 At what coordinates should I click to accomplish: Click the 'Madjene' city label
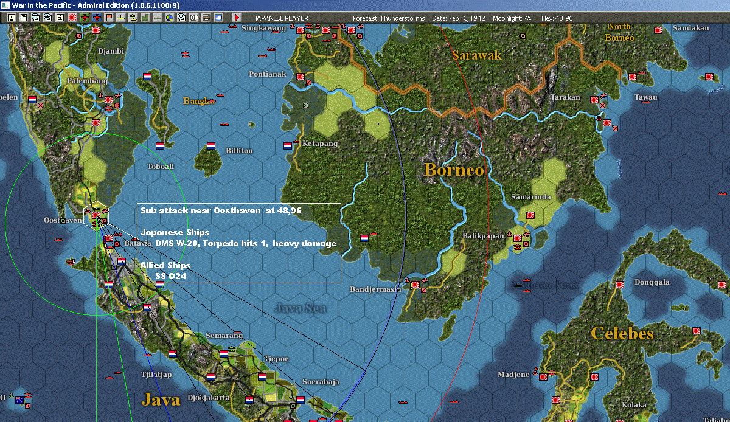tap(513, 375)
